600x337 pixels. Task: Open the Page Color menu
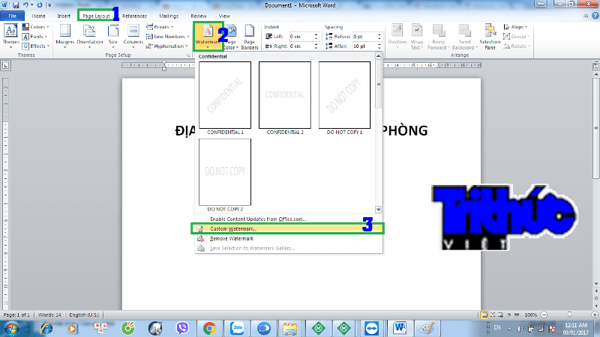[231, 36]
